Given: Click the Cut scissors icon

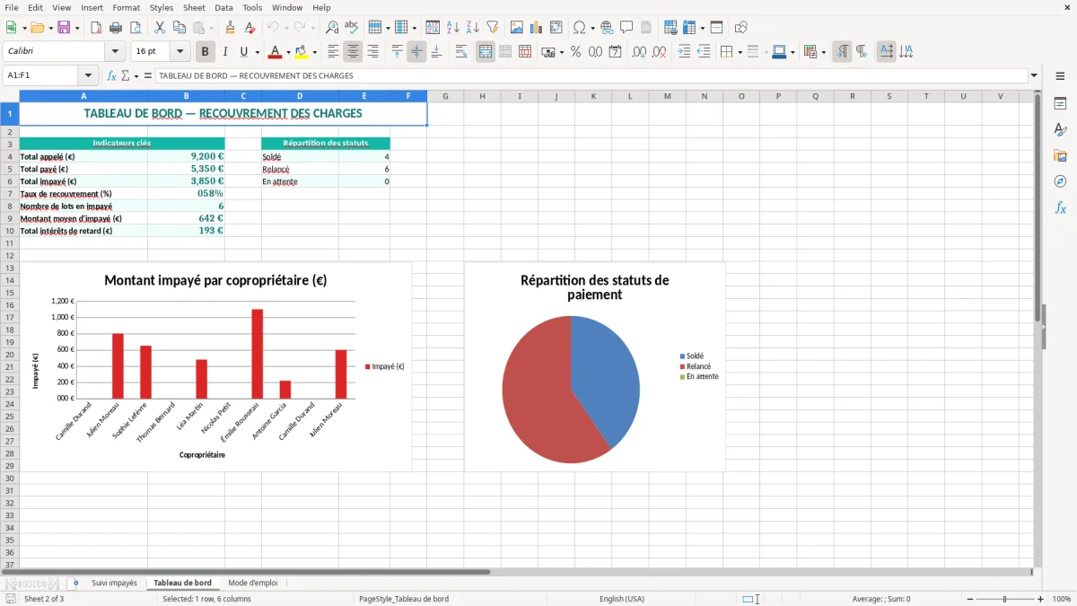Looking at the screenshot, I should 160,28.
